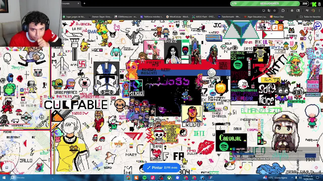Open the Windows Start menu
323x181 pixels.
(4, 178)
